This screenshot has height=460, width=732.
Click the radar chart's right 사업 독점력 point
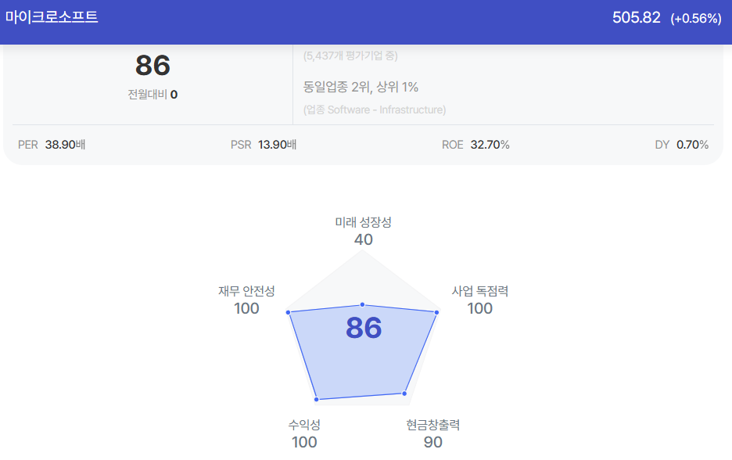point(437,312)
